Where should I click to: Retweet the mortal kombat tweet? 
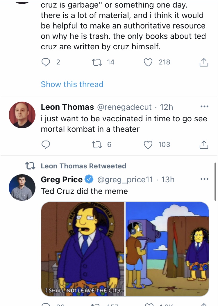tap(97, 145)
